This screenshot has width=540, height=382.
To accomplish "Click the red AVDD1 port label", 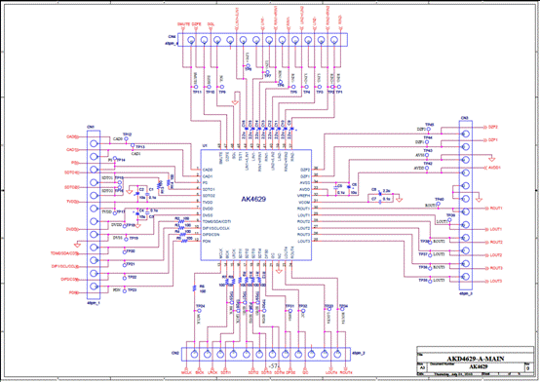I will tap(494, 168).
